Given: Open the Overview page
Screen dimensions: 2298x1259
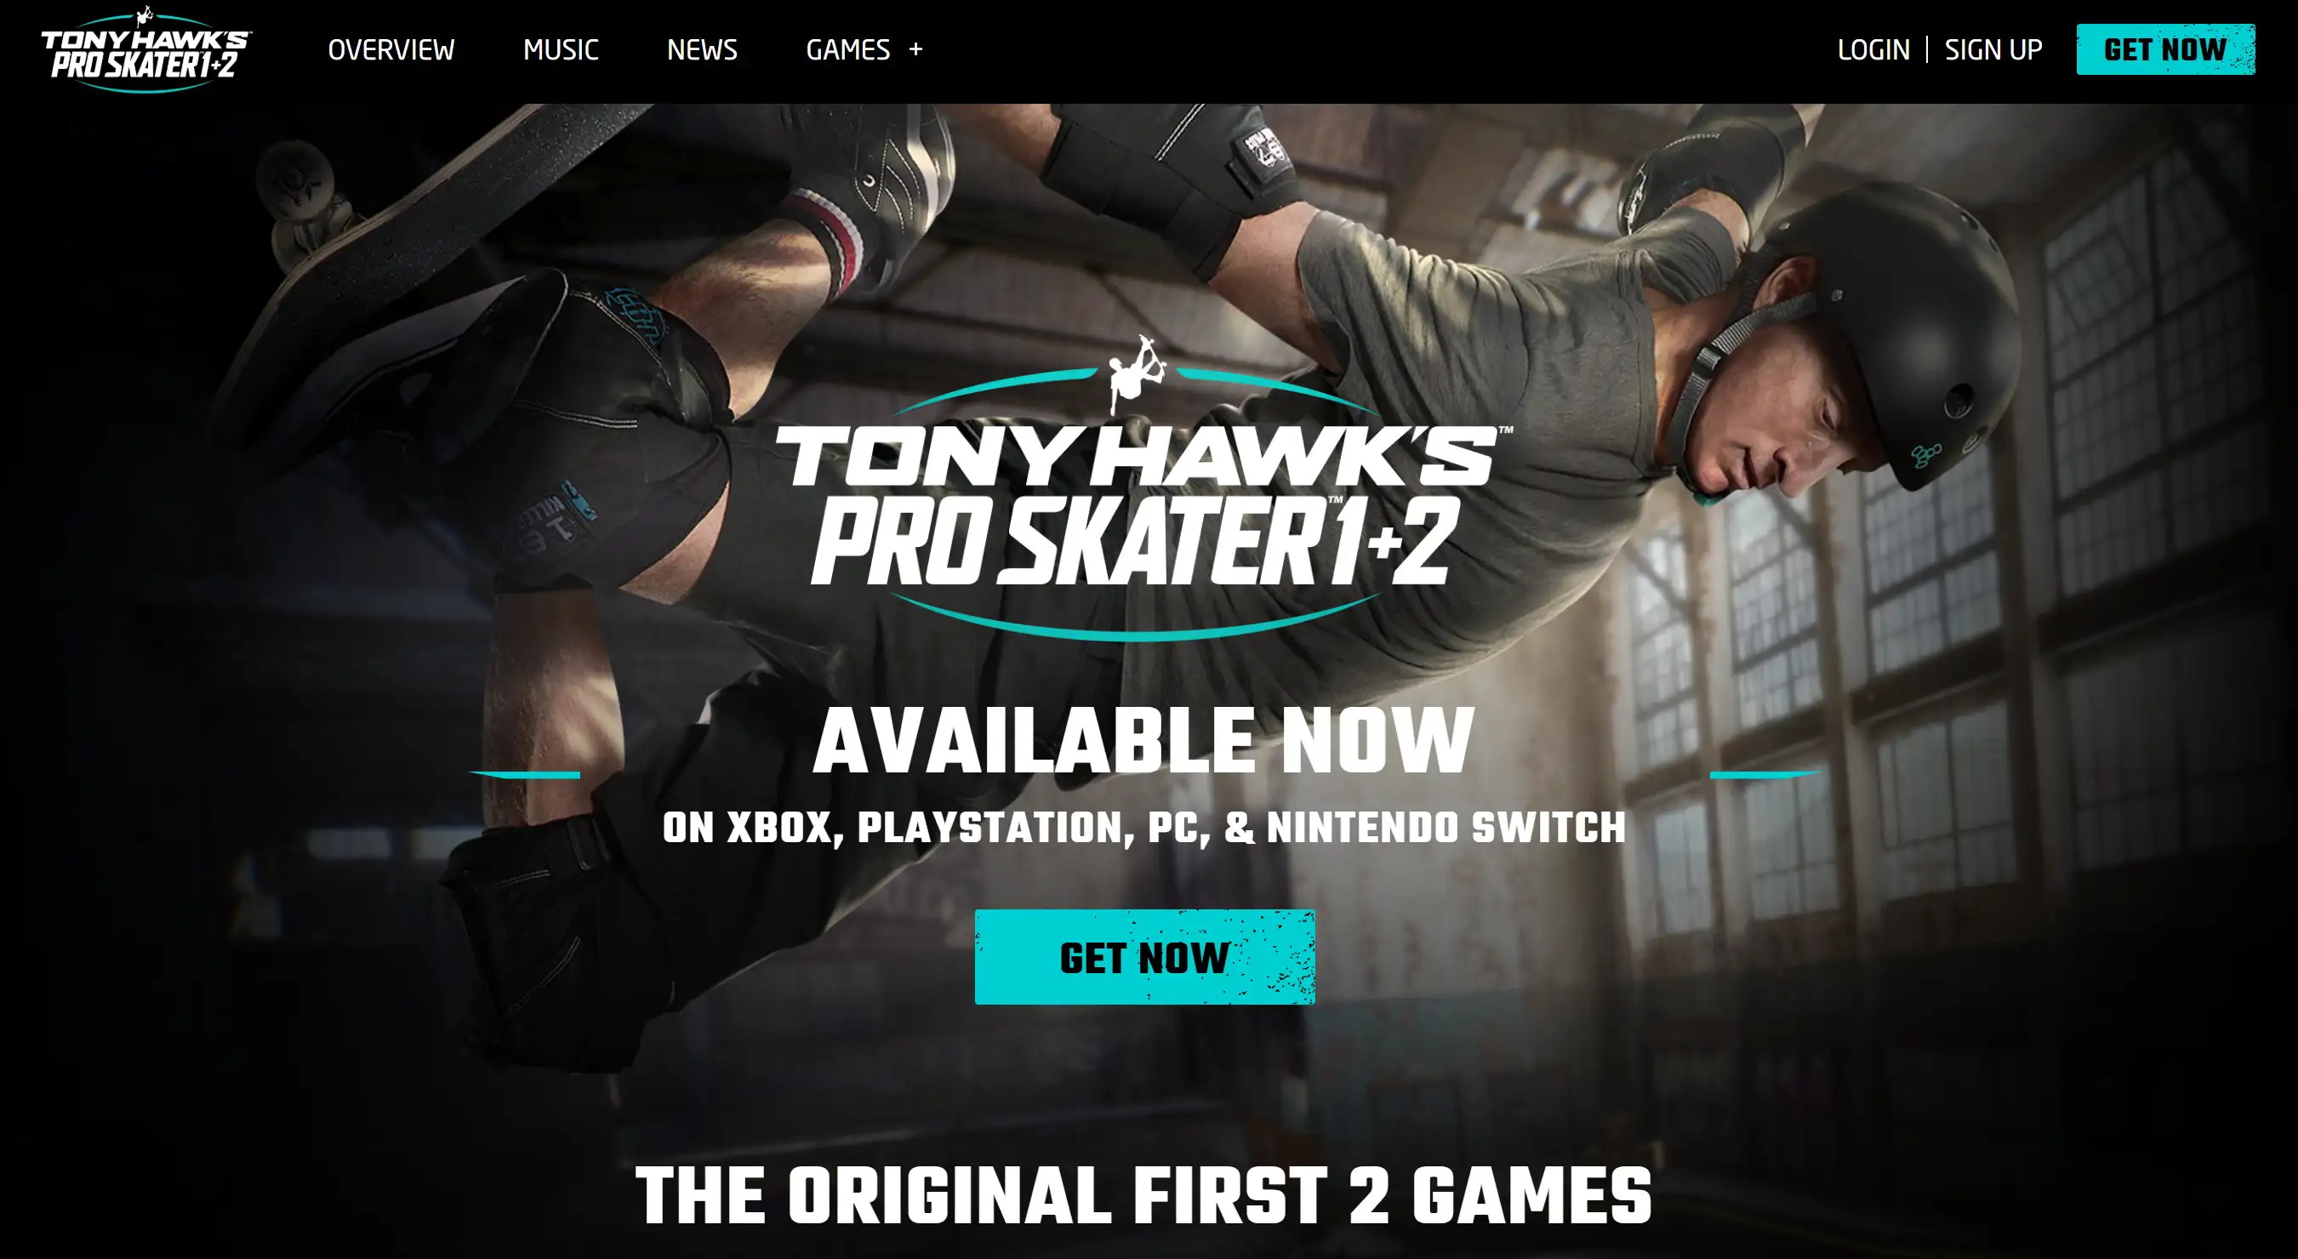Looking at the screenshot, I should tap(391, 50).
